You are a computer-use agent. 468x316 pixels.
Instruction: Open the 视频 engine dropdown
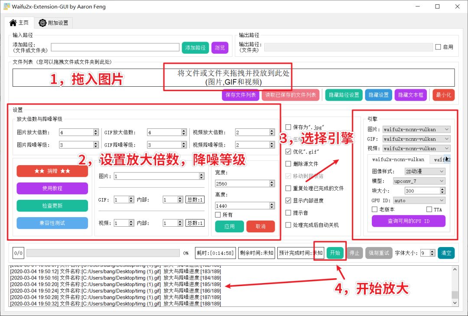coord(416,148)
